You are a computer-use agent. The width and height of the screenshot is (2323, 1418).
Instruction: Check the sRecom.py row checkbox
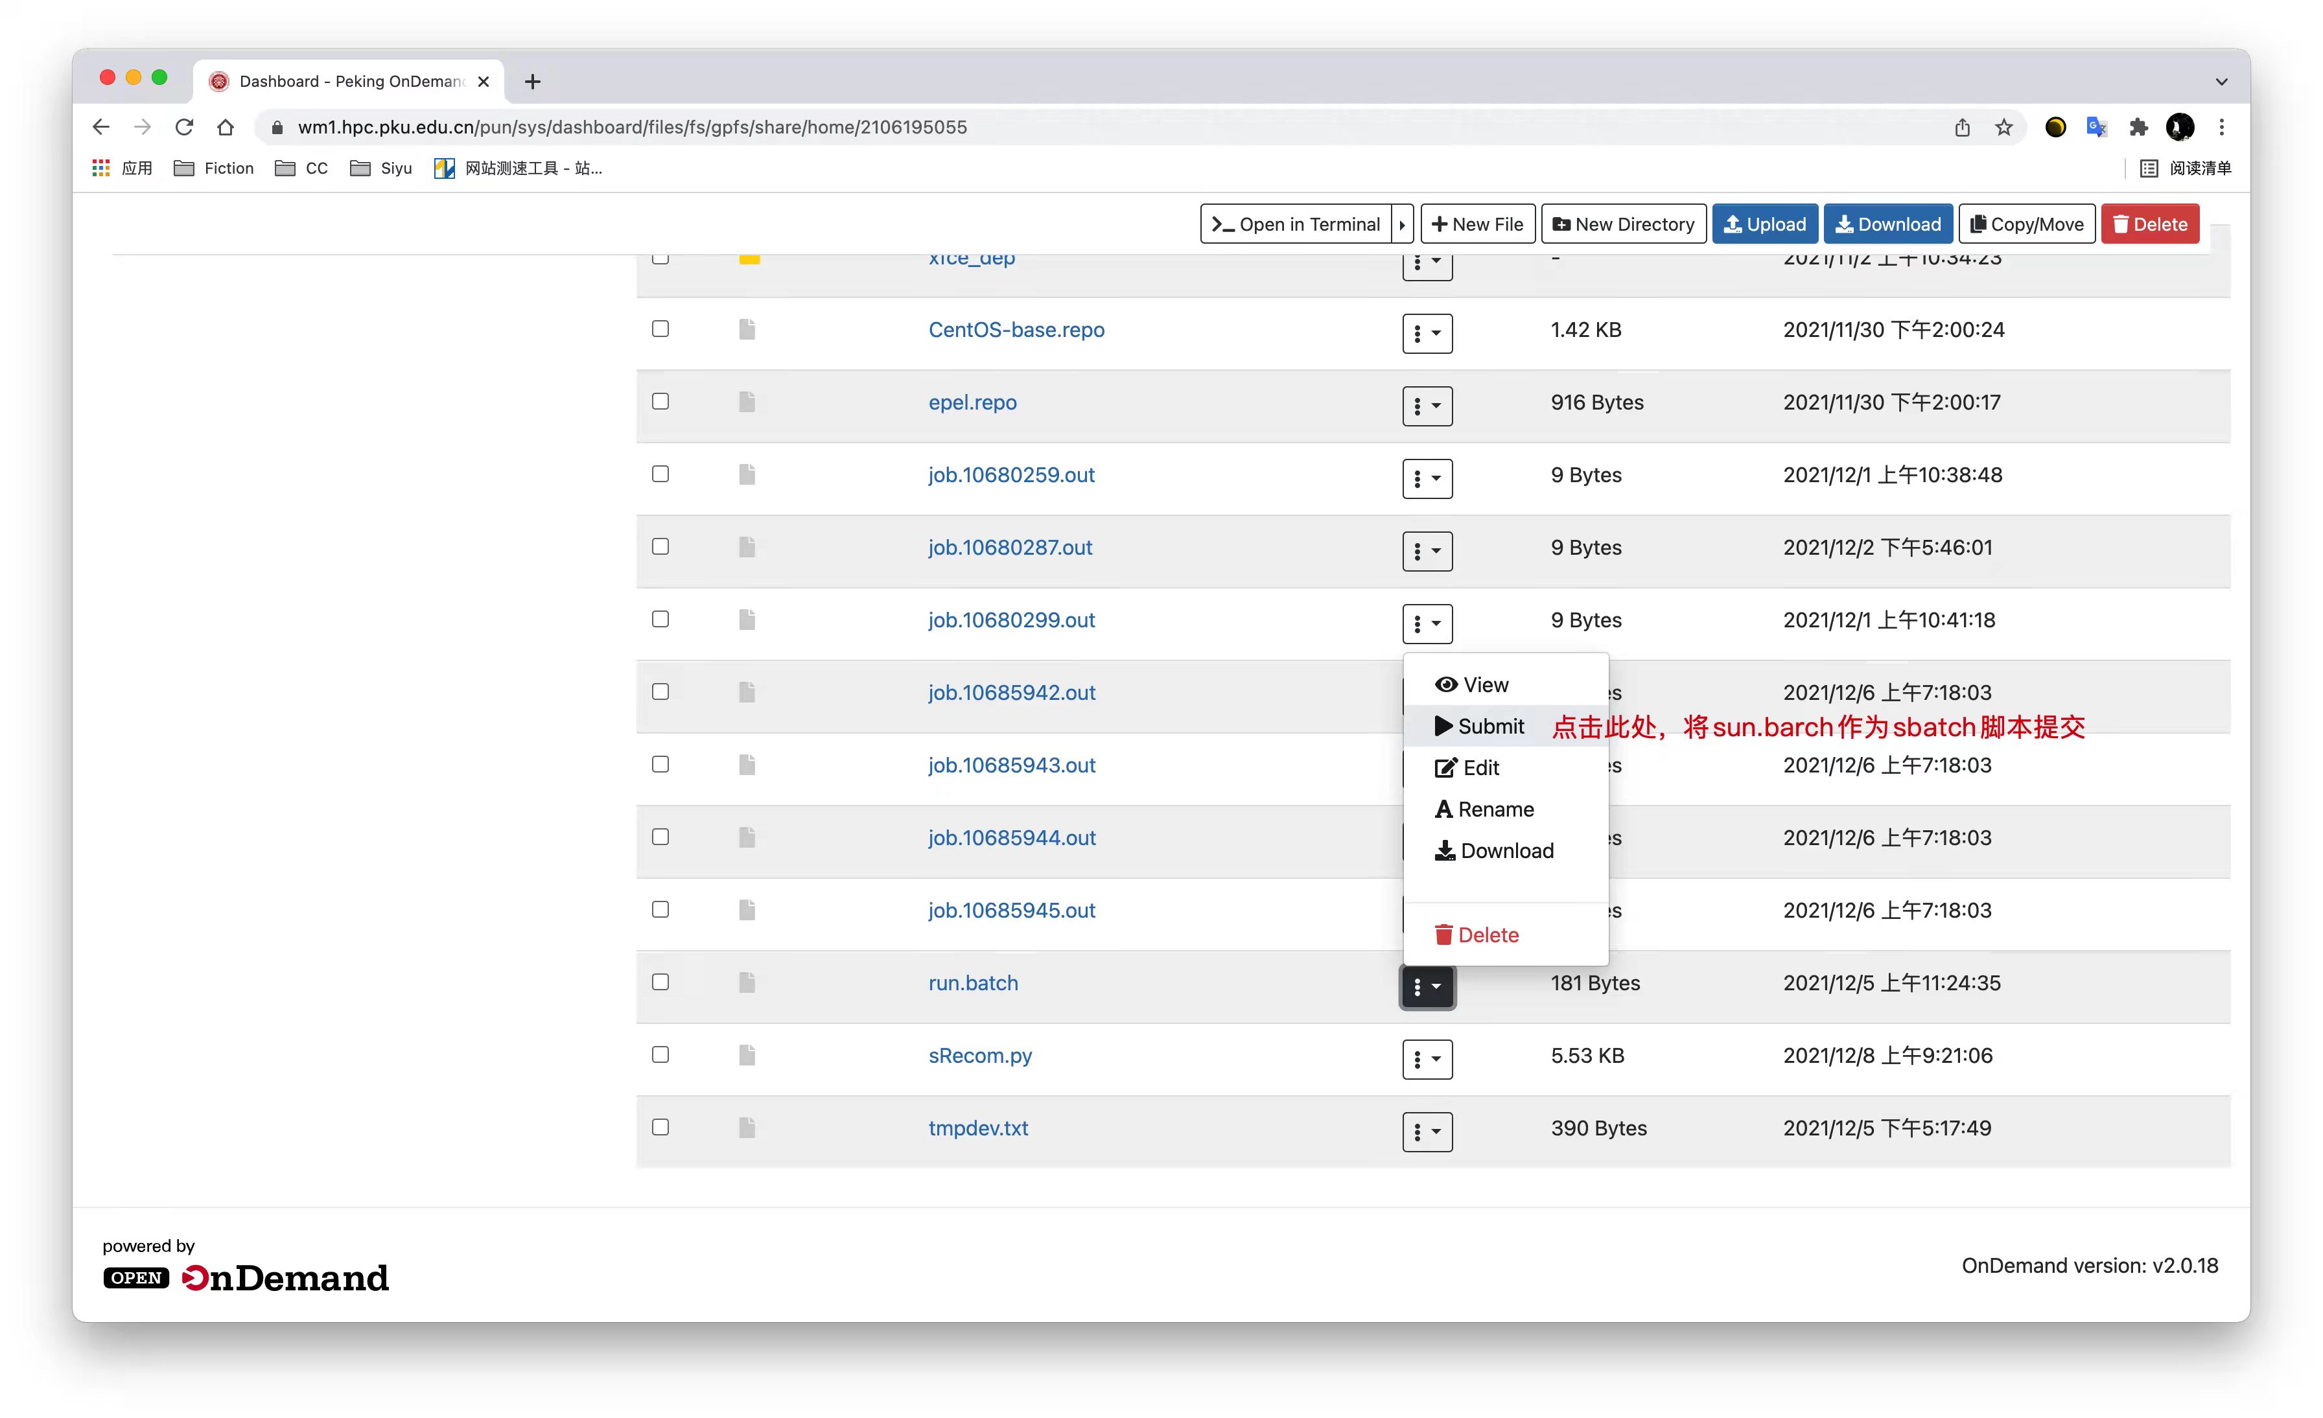[661, 1055]
